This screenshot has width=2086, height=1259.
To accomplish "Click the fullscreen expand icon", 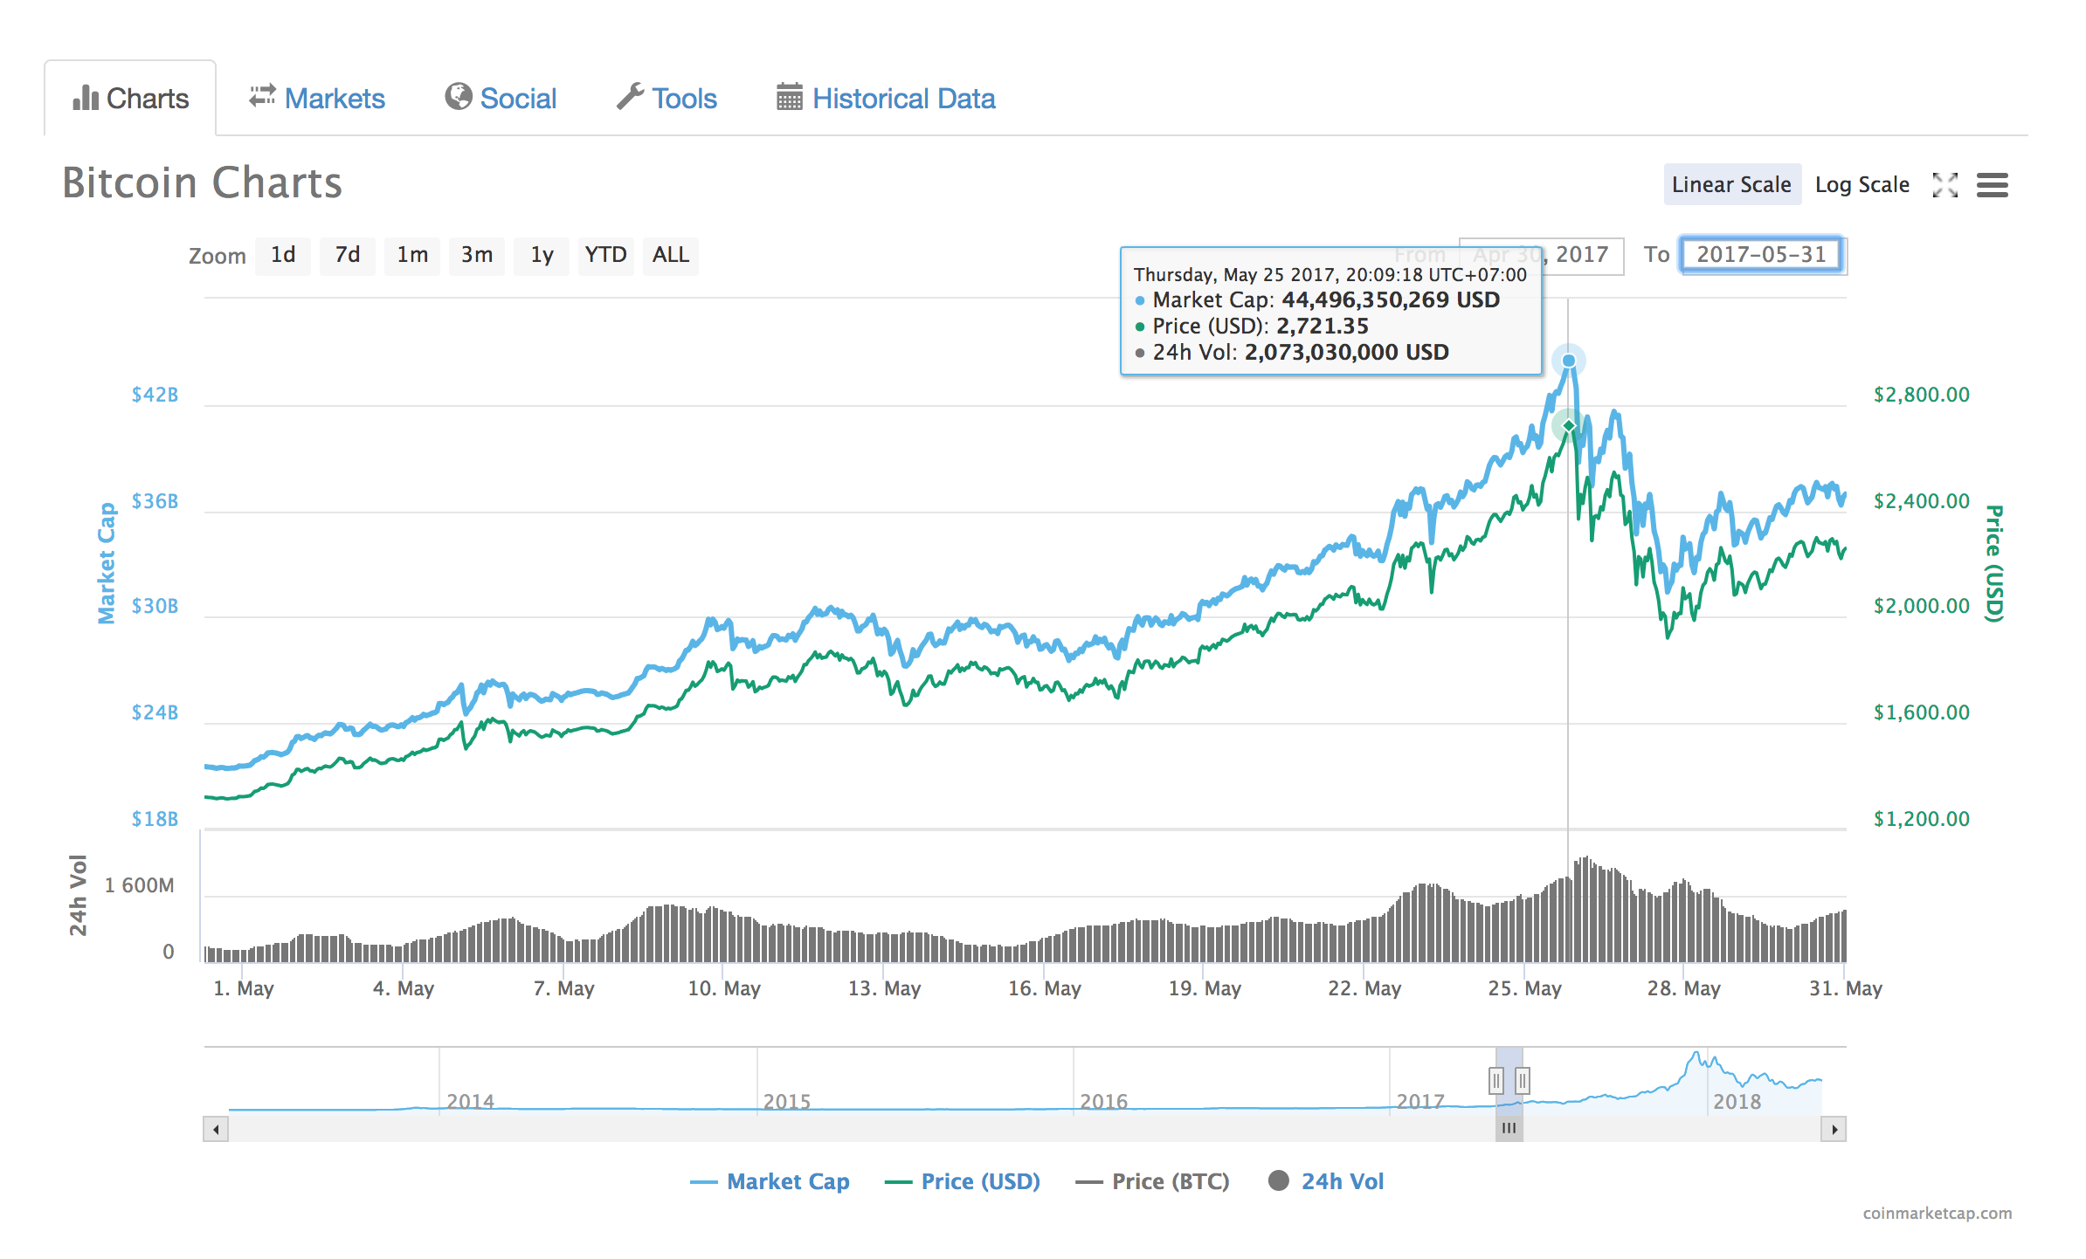I will tap(1944, 185).
